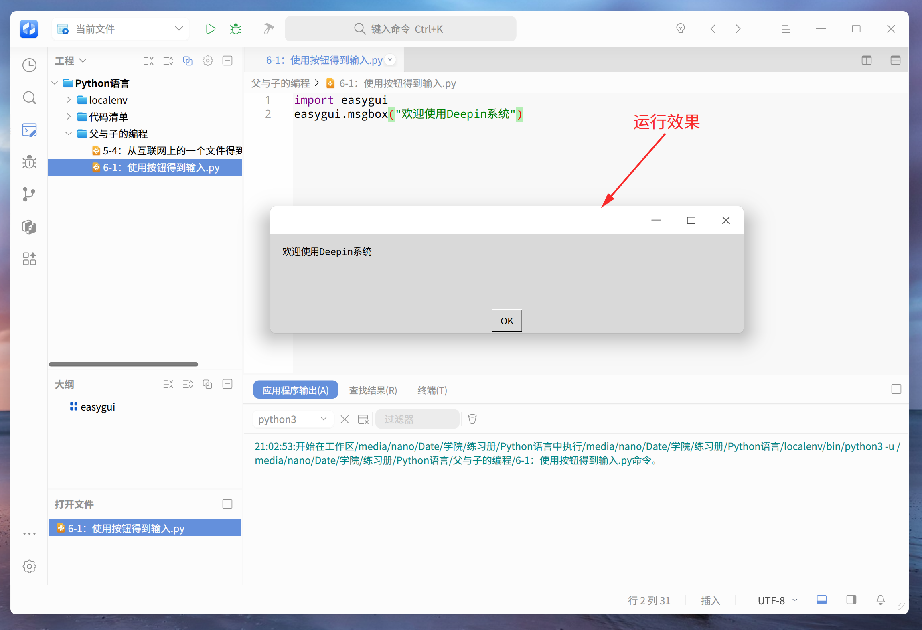Open the debug panel in left sidebar

pyautogui.click(x=29, y=162)
